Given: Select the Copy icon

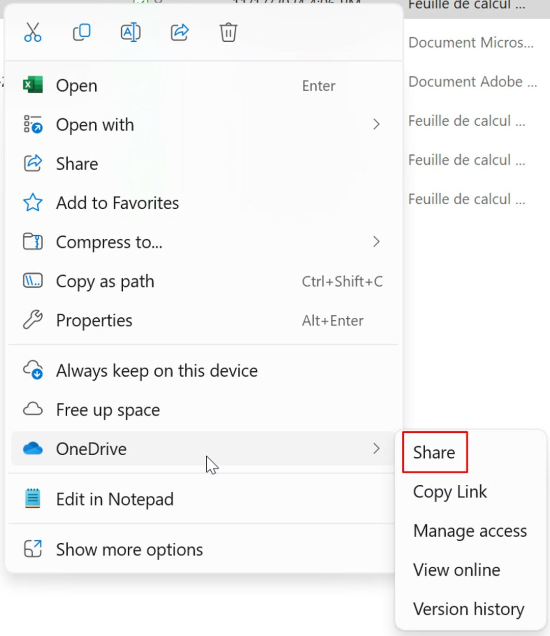Looking at the screenshot, I should click(x=81, y=32).
